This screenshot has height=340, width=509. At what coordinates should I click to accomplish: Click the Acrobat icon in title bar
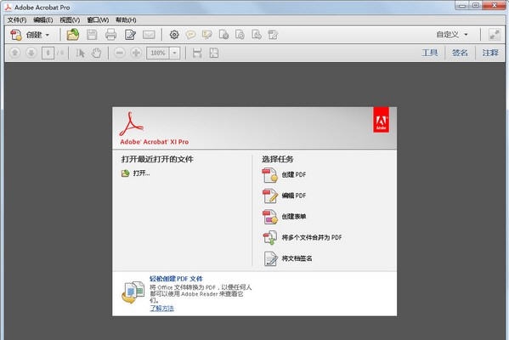pos(8,7)
